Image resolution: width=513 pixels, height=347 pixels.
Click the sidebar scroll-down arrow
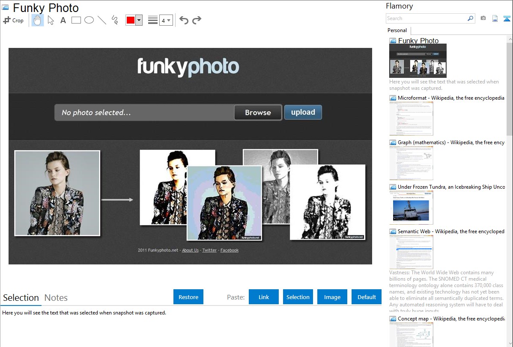pyautogui.click(x=510, y=344)
